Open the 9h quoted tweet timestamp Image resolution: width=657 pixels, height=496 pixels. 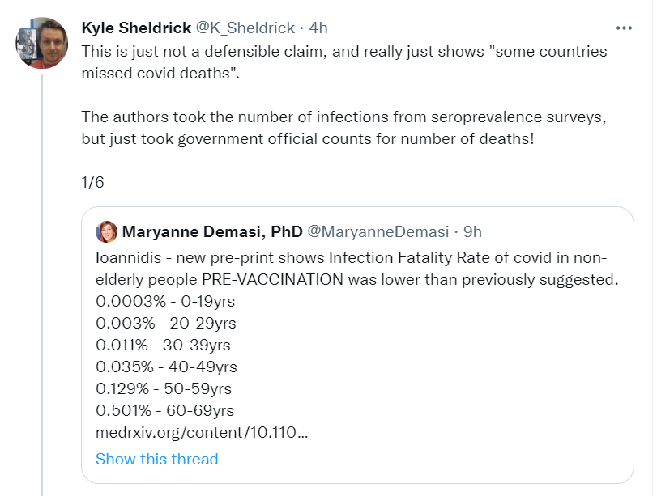[x=471, y=232]
